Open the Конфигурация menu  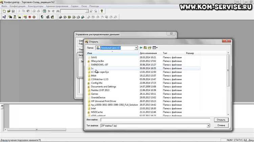point(18,6)
